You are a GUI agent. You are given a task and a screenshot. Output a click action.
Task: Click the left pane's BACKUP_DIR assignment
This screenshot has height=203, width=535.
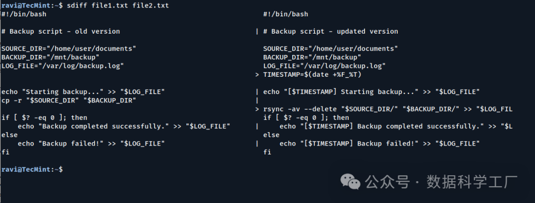pyautogui.click(x=50, y=57)
